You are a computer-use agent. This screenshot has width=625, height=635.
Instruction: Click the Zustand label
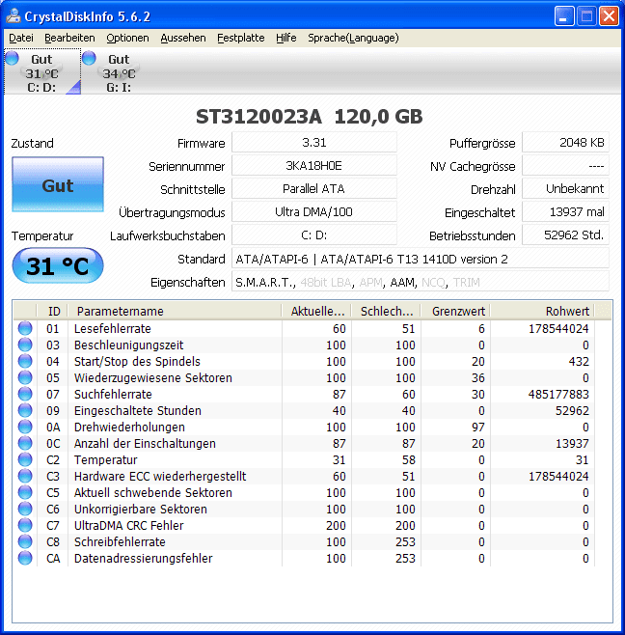click(33, 144)
